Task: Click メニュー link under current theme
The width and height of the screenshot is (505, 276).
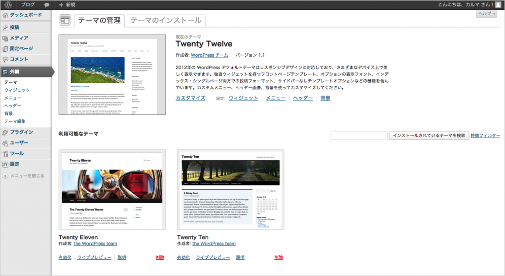Action: 276,98
